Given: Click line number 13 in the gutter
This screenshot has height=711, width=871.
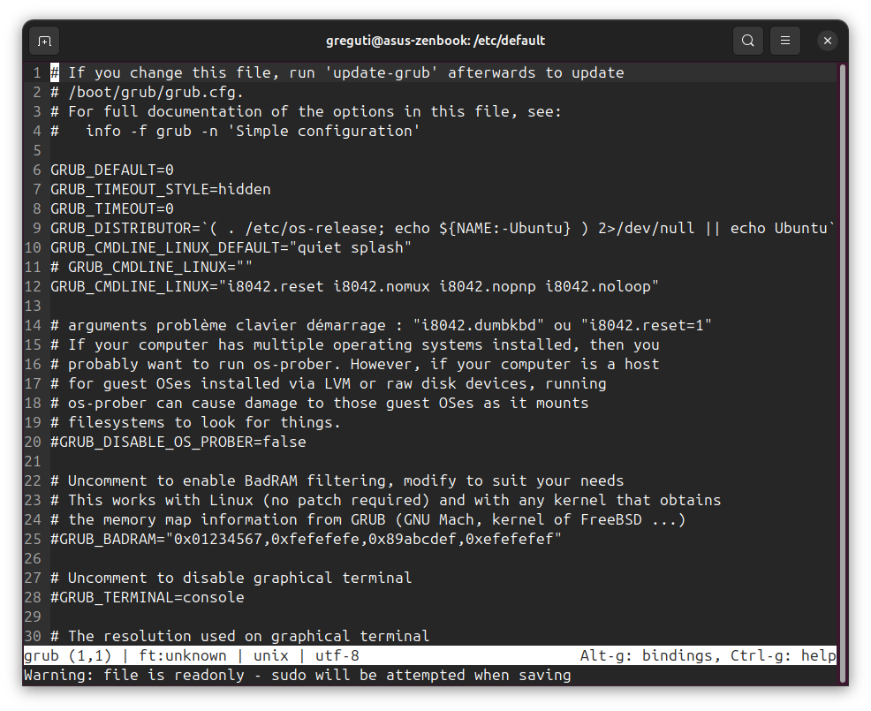Looking at the screenshot, I should [33, 306].
